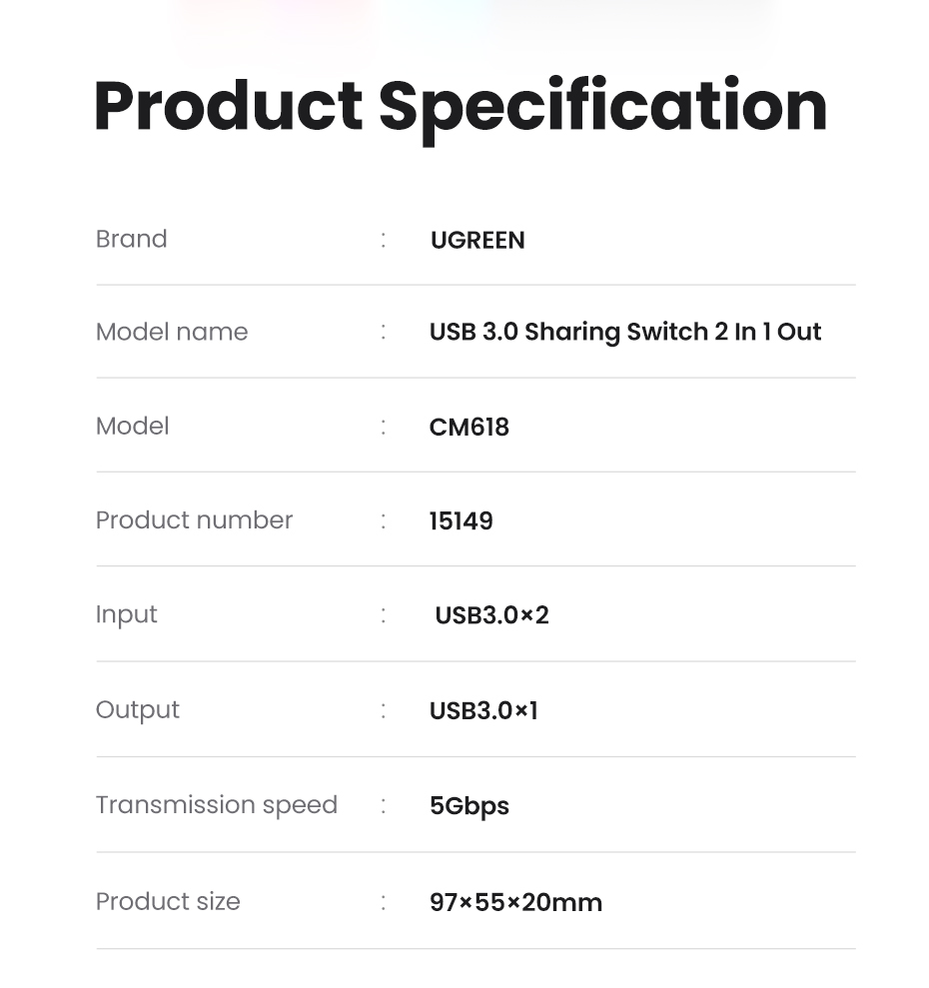Viewport: 929px width, 988px height.
Task: Click the "97×55×20mm" size value
Action: (x=515, y=903)
